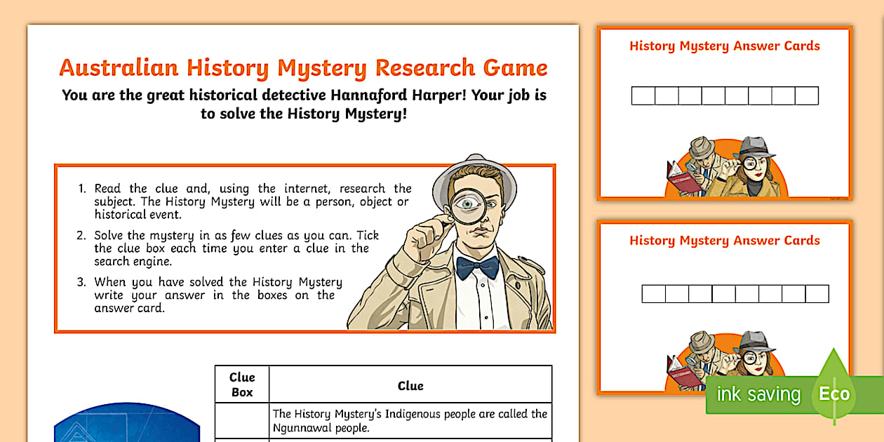
Task: Click the second row's clue tick box
Action: [242, 440]
